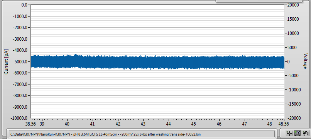Click the x-axis tick label 46
Image resolution: width=311 pixels, height=139 pixels.
[219, 124]
